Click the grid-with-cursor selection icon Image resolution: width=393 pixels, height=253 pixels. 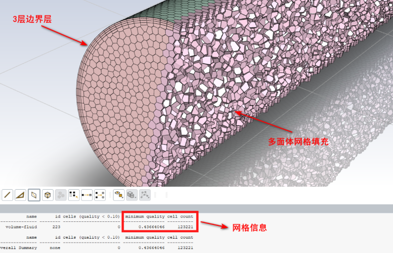pyautogui.click(x=73, y=195)
